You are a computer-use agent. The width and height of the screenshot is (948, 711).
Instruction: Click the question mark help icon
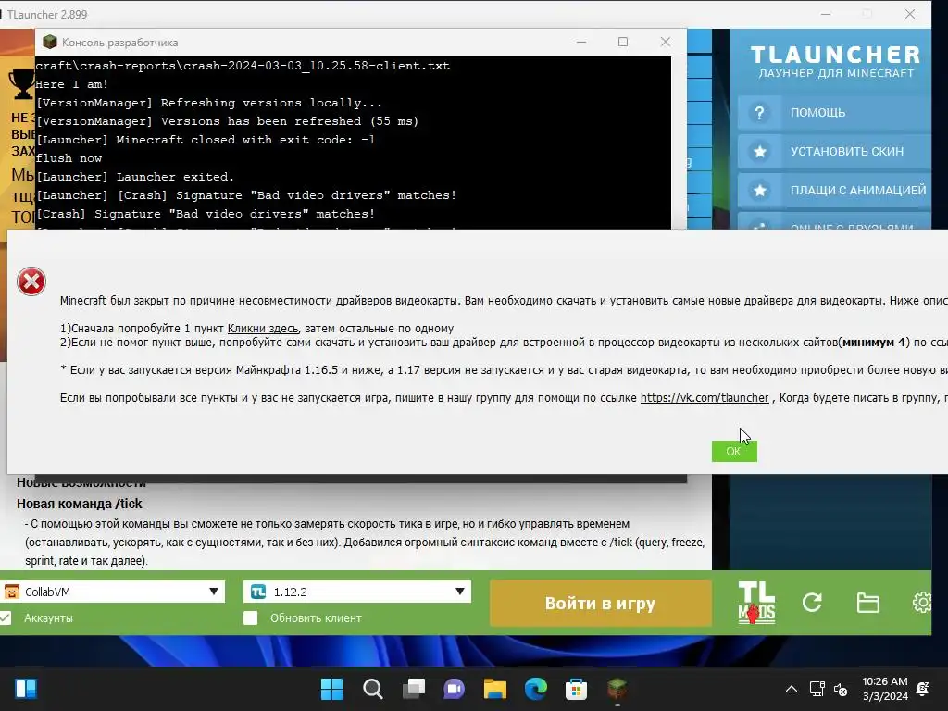point(759,112)
